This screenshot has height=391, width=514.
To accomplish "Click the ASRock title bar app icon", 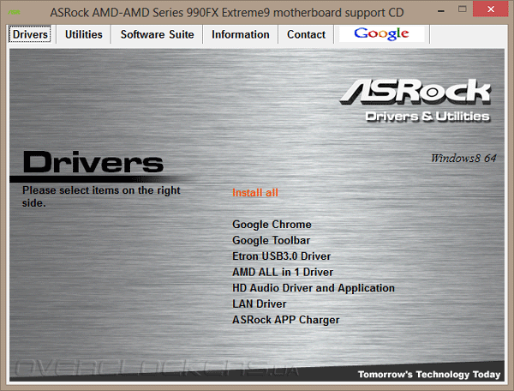I will (14, 13).
